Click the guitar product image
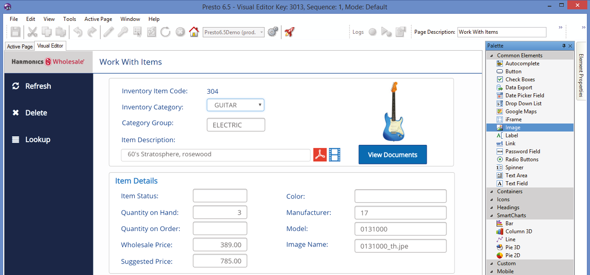This screenshot has width=590, height=275. pos(393,112)
